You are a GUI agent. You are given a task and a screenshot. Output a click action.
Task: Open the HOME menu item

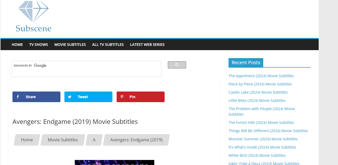point(17,45)
